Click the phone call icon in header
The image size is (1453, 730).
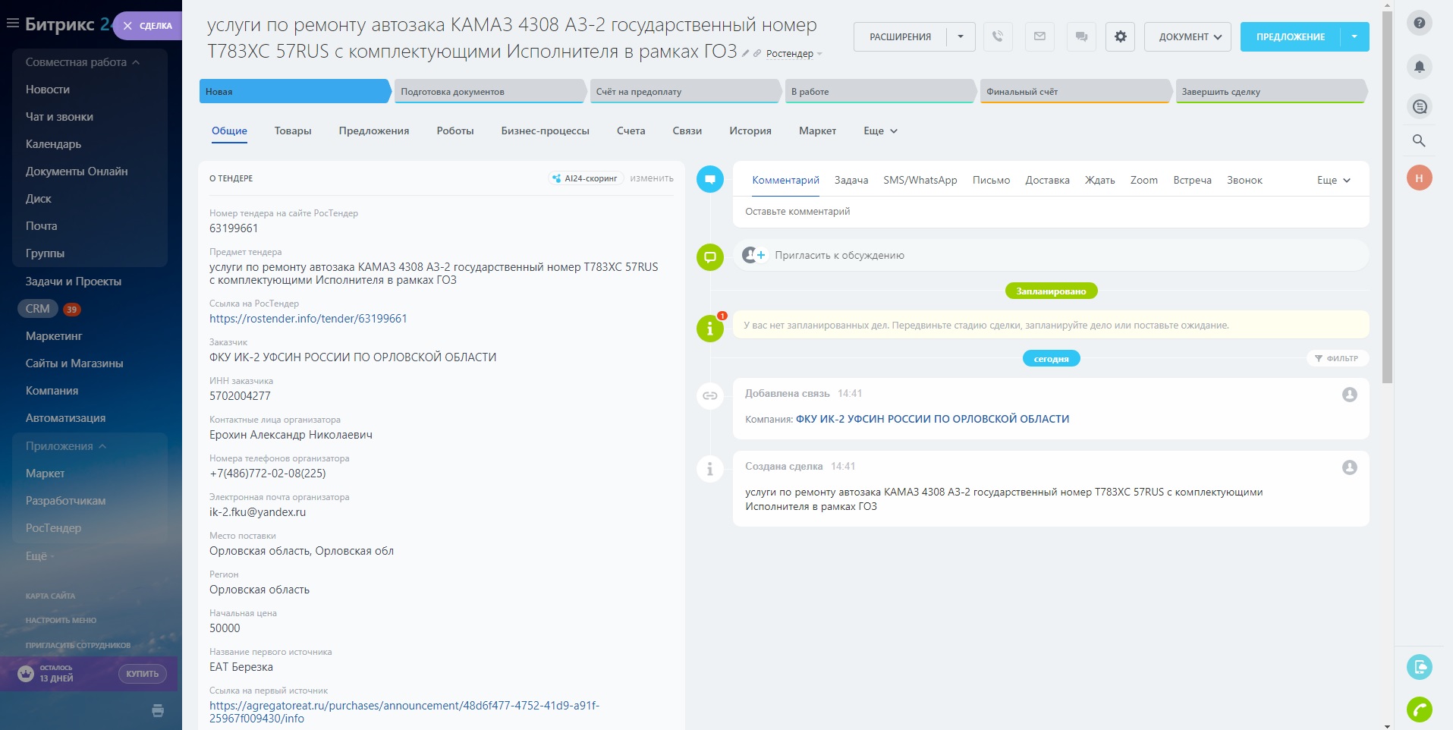click(998, 36)
